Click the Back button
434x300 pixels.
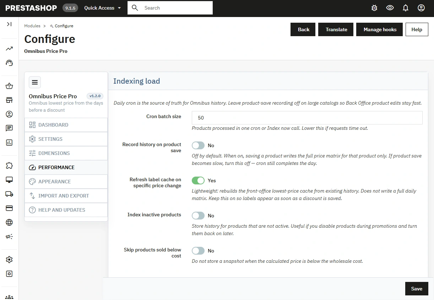(x=304, y=29)
